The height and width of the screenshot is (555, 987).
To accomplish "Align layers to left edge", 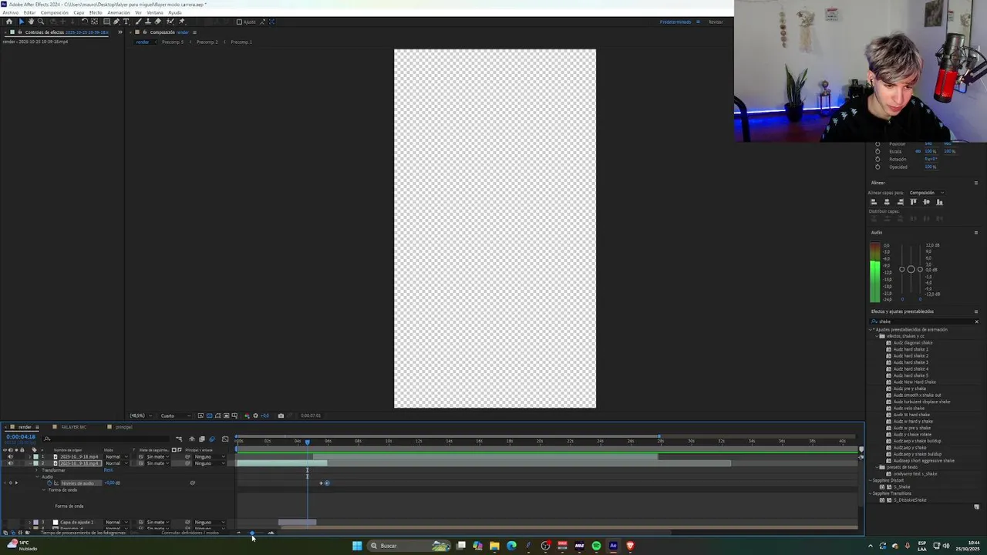I will click(874, 202).
